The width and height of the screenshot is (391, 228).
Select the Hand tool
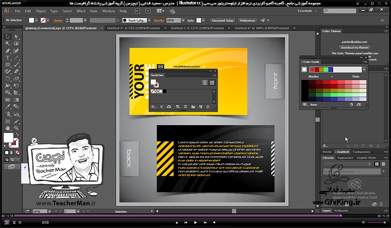(x=7, y=128)
